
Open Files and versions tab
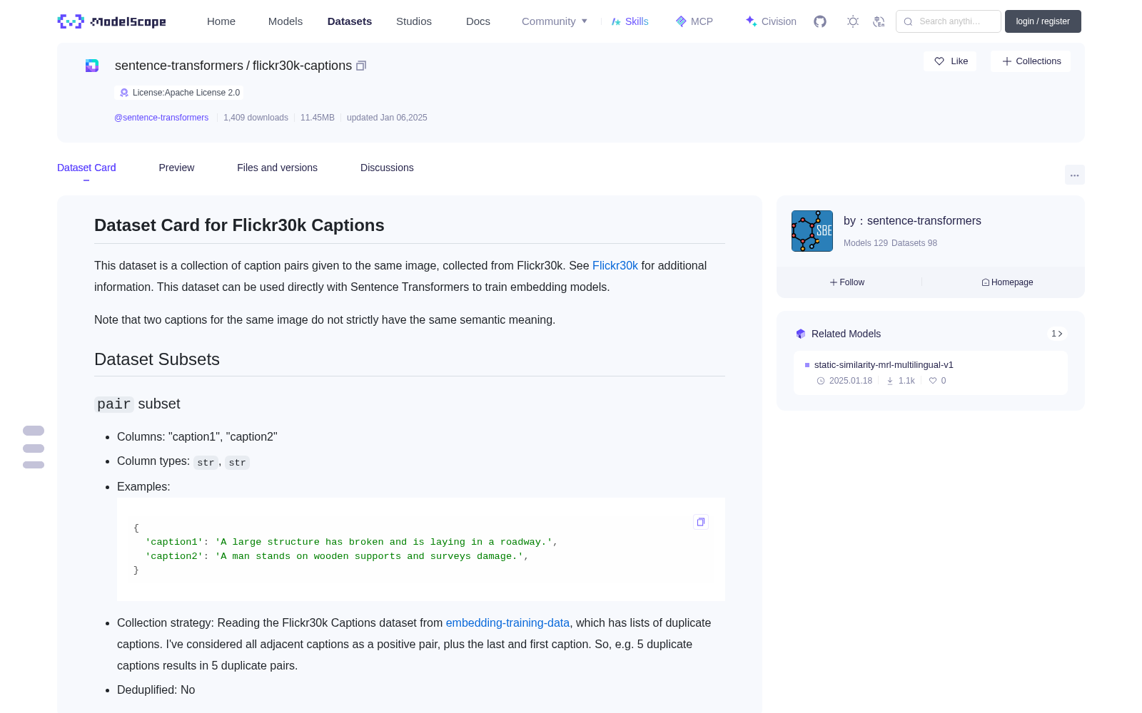coord(277,168)
